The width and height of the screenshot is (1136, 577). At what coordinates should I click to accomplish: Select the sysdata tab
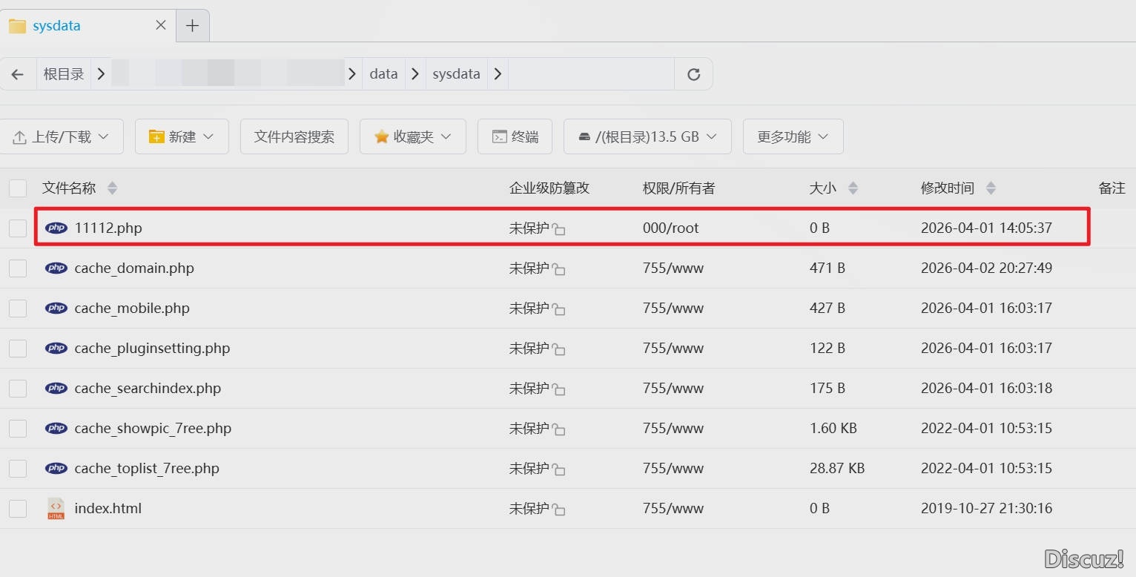tap(56, 25)
